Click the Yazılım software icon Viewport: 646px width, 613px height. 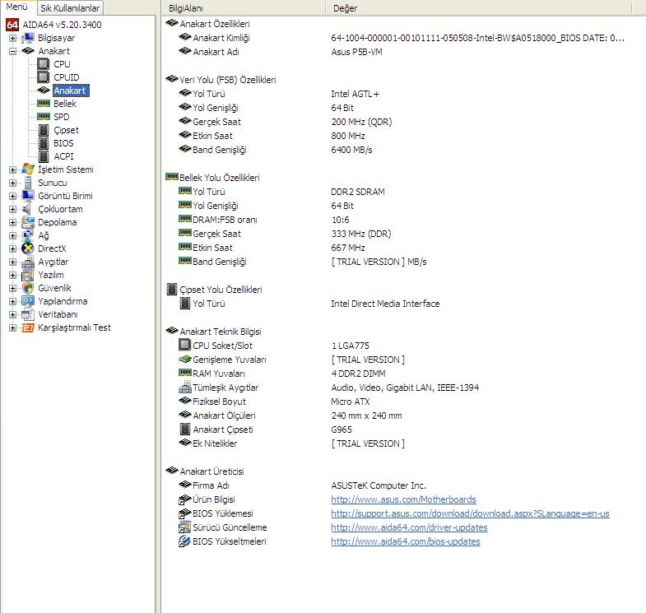[28, 275]
